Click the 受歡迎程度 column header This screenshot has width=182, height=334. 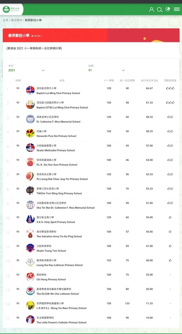170,81
